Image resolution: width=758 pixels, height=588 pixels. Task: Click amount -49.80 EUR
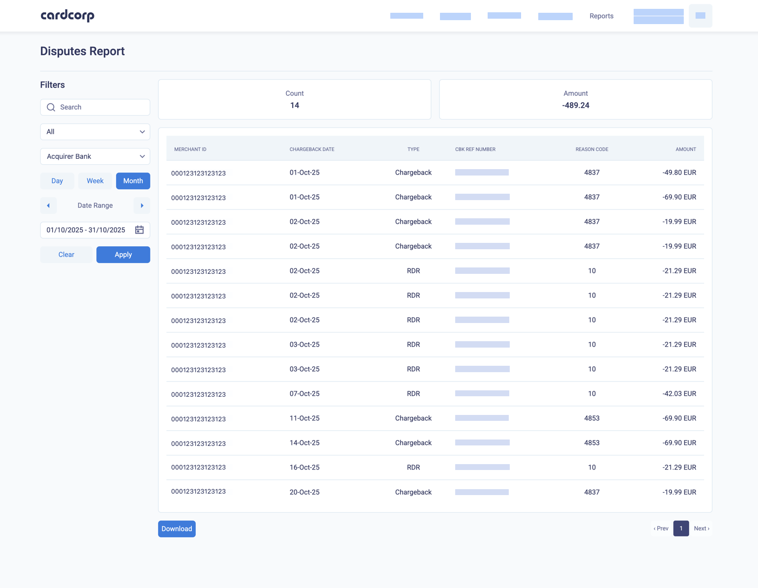pyautogui.click(x=679, y=173)
